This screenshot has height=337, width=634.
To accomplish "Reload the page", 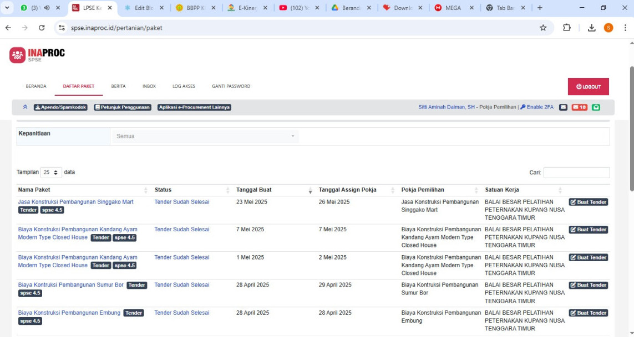I will (x=42, y=28).
